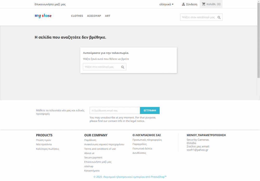Click the Παράδοση footer link
The height and width of the screenshot is (181, 260).
click(x=90, y=140)
